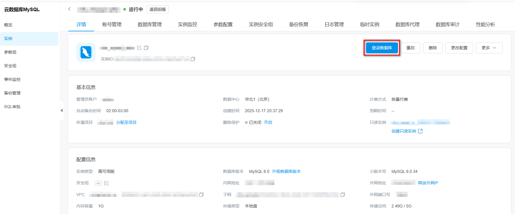This screenshot has width=515, height=214.
Task: Go to the 日志管理 tab
Action: pos(334,25)
